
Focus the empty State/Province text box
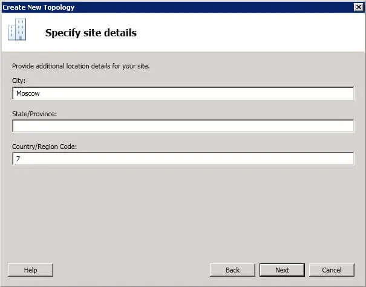tap(183, 126)
